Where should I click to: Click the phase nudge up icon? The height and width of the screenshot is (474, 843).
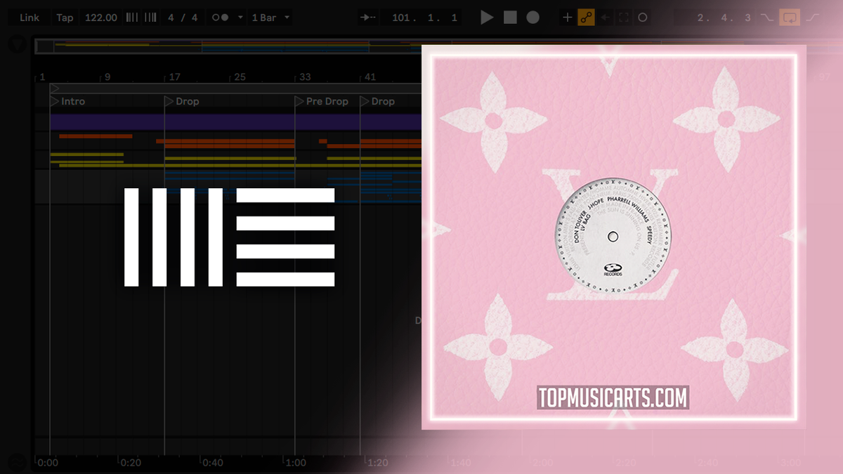pos(150,17)
